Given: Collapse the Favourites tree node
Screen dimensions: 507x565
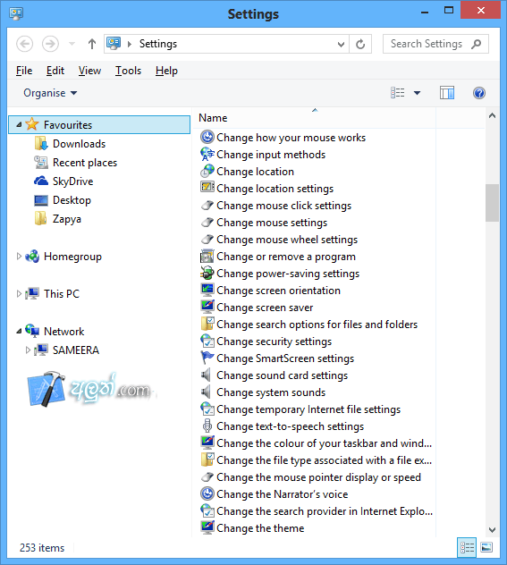Looking at the screenshot, I should 19,124.
